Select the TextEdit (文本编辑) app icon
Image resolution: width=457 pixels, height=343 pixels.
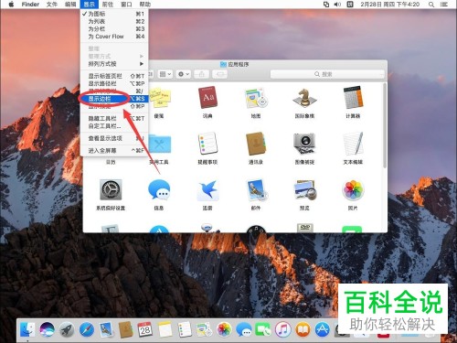[x=353, y=144]
